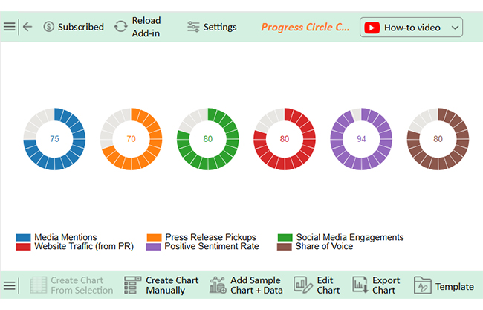Click the Positive Sentiment Rate purple swatch
483x310 pixels.
coord(153,247)
